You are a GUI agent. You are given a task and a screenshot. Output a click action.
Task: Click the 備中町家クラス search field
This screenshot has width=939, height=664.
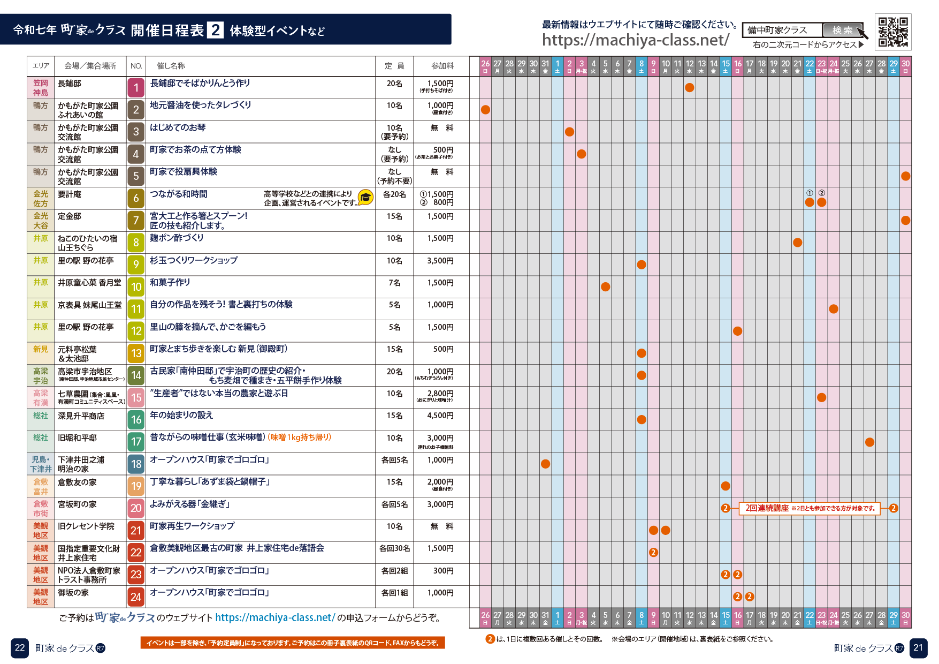pyautogui.click(x=782, y=30)
